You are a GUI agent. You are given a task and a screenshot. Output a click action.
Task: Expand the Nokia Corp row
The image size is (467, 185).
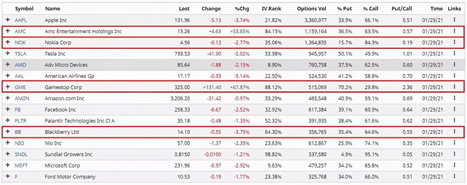pos(8,42)
